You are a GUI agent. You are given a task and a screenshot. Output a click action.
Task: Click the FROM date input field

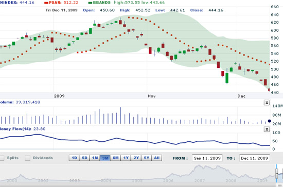point(207,158)
